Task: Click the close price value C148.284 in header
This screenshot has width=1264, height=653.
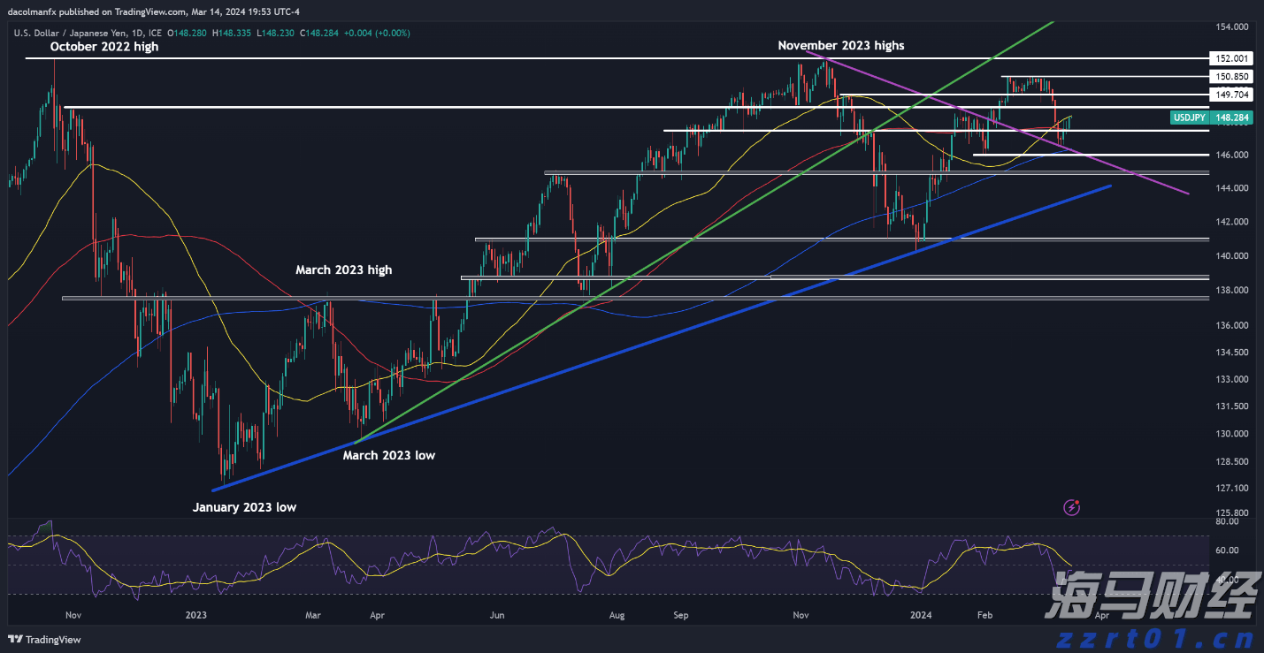Action: pyautogui.click(x=318, y=33)
